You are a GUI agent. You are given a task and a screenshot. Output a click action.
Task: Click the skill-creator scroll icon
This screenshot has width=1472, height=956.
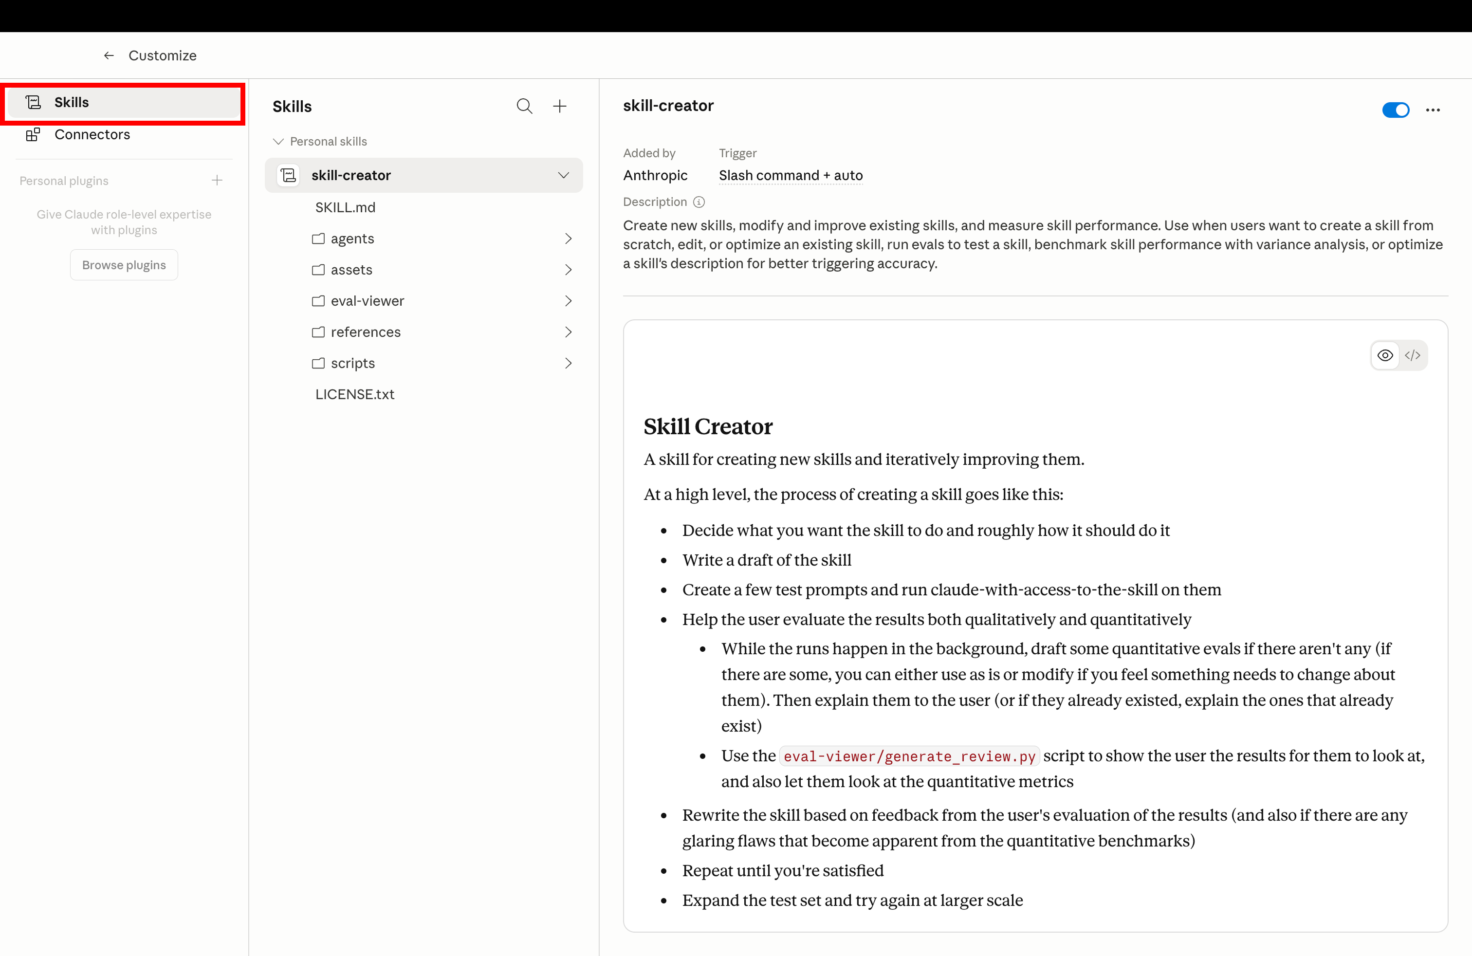click(288, 175)
